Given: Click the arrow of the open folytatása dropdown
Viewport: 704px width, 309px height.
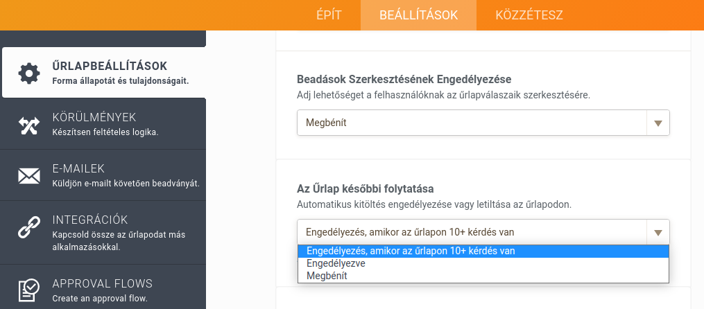Looking at the screenshot, I should [658, 232].
